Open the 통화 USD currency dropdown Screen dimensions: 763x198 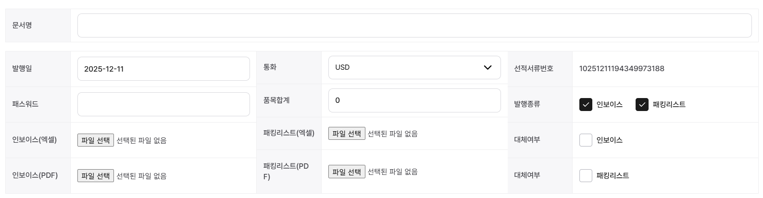click(414, 67)
